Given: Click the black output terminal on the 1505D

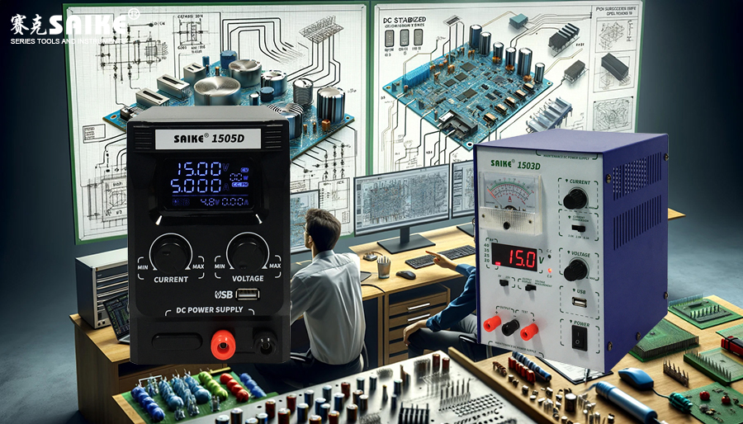Looking at the screenshot, I should [x=266, y=342].
